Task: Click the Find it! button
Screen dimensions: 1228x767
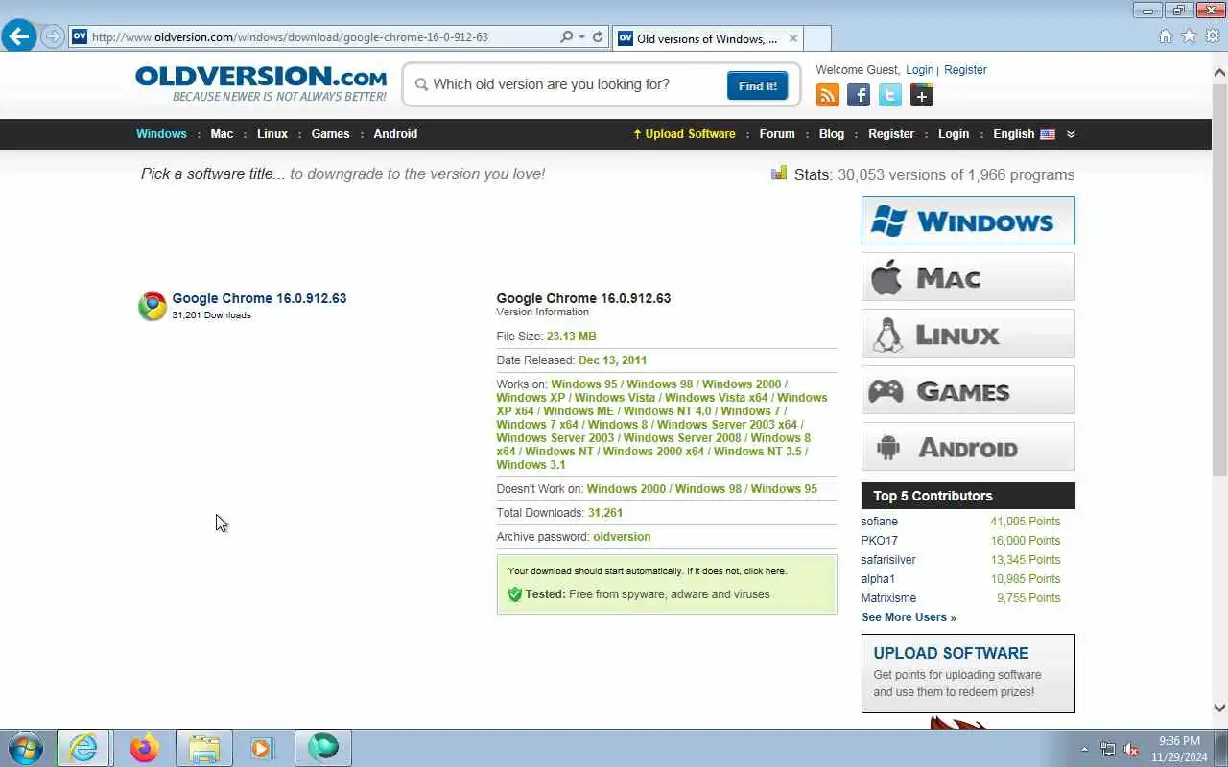Action: pyautogui.click(x=757, y=85)
